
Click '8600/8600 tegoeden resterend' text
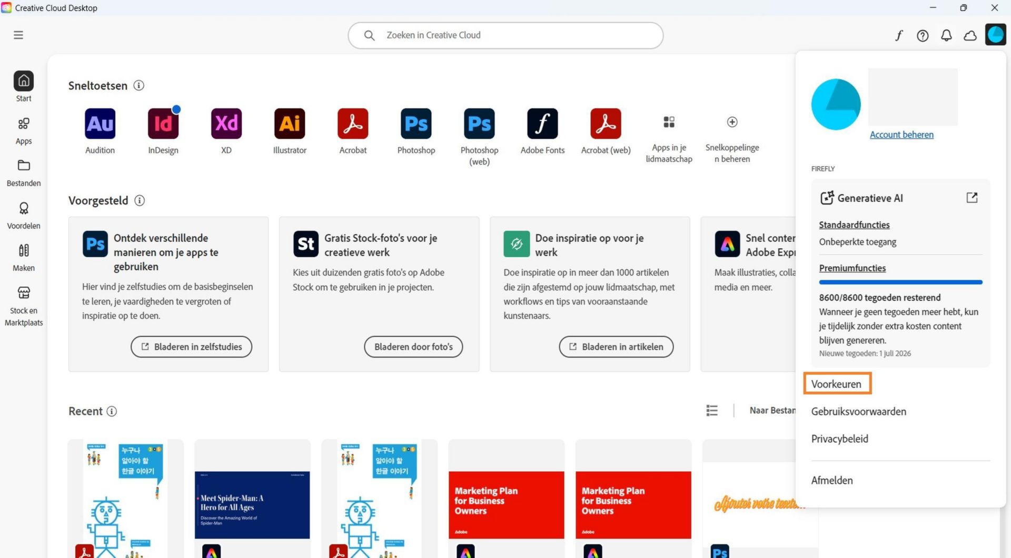tap(879, 298)
